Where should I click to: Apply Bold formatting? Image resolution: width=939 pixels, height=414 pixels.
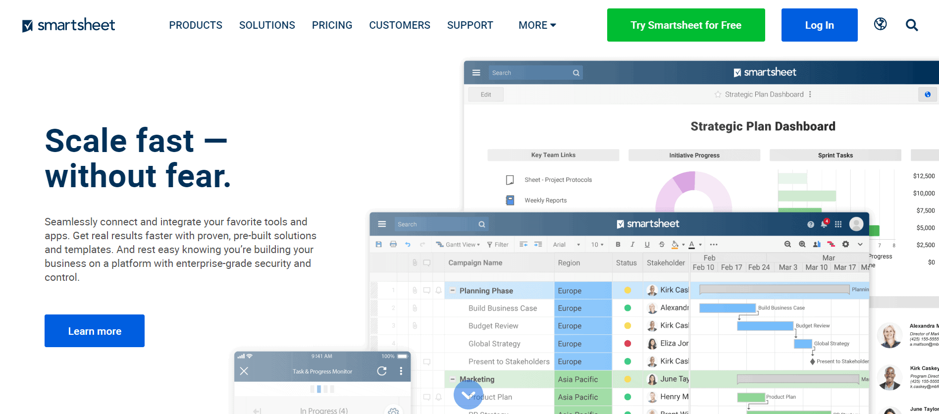(618, 244)
